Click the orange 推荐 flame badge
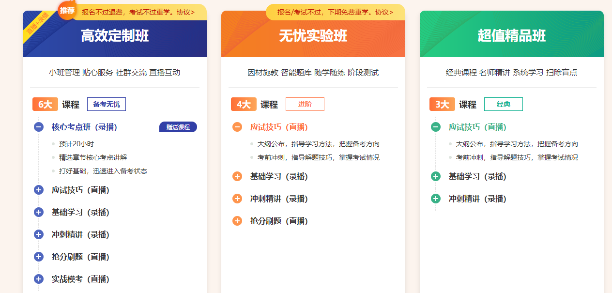The width and height of the screenshot is (612, 293). (x=67, y=10)
